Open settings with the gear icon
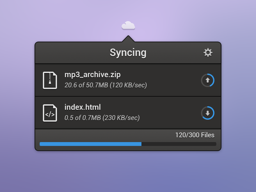The image size is (256, 192). pyautogui.click(x=208, y=52)
